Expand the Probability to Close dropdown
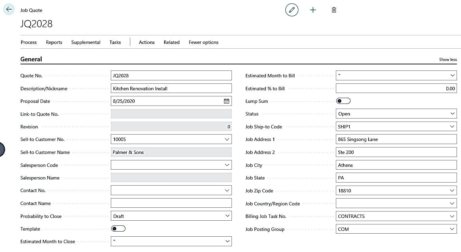 [x=227, y=216]
